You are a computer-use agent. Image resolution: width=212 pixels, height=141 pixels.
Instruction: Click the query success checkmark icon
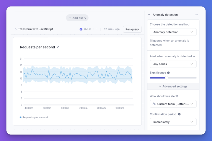(81, 29)
